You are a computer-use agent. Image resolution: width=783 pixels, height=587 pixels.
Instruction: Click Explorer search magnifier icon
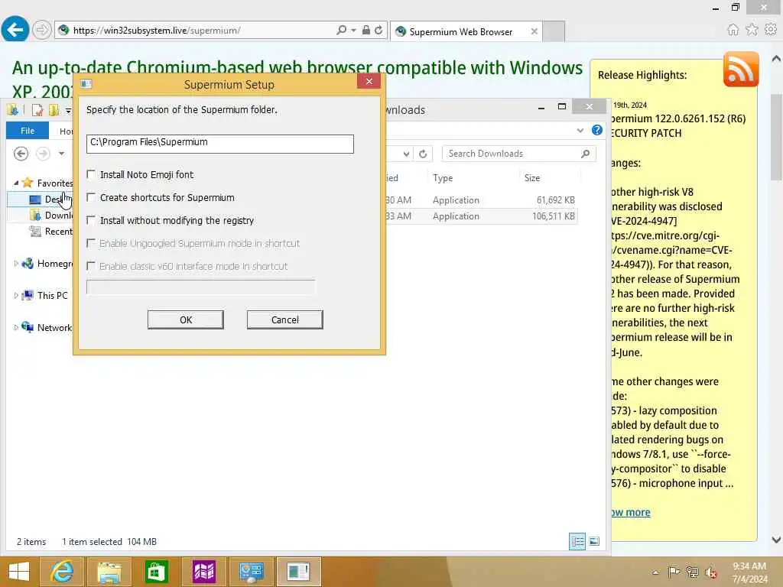[x=585, y=153]
